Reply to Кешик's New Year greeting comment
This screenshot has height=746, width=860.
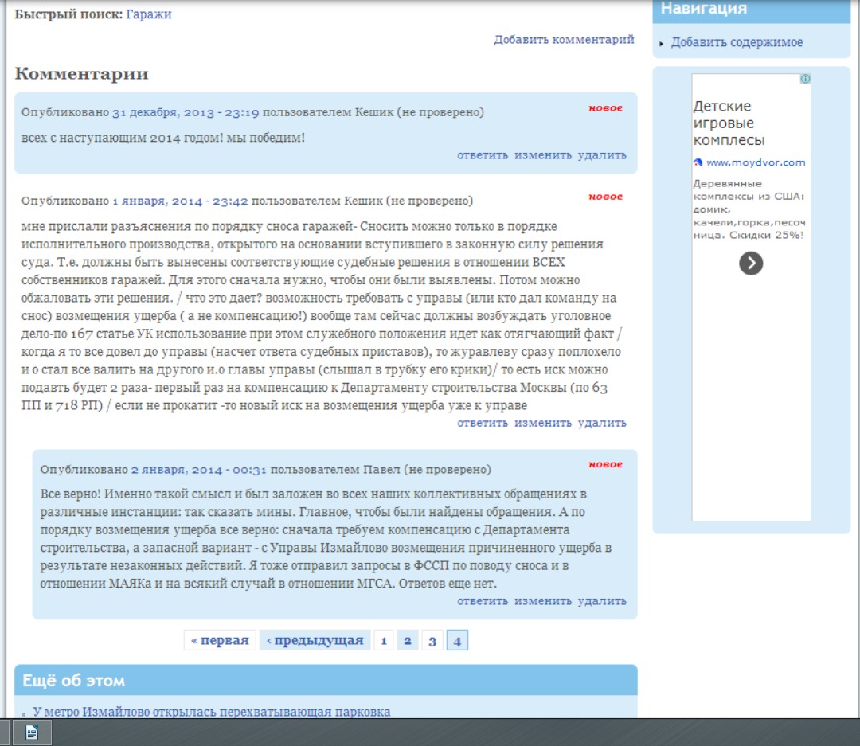pyautogui.click(x=482, y=155)
